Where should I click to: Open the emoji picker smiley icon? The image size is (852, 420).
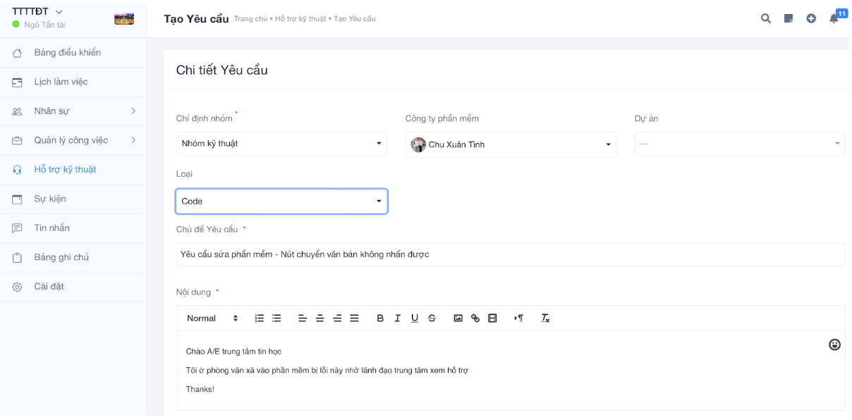834,345
